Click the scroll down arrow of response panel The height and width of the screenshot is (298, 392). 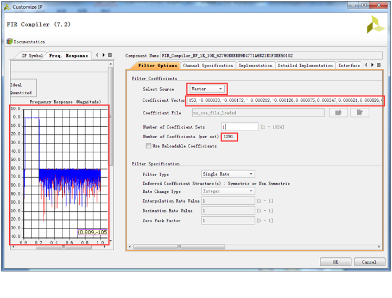pyautogui.click(x=111, y=241)
